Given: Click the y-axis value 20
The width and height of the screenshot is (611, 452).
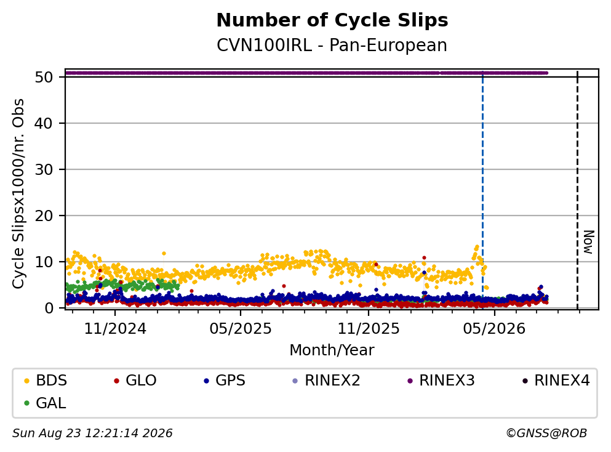Looking at the screenshot, I should coord(44,216).
